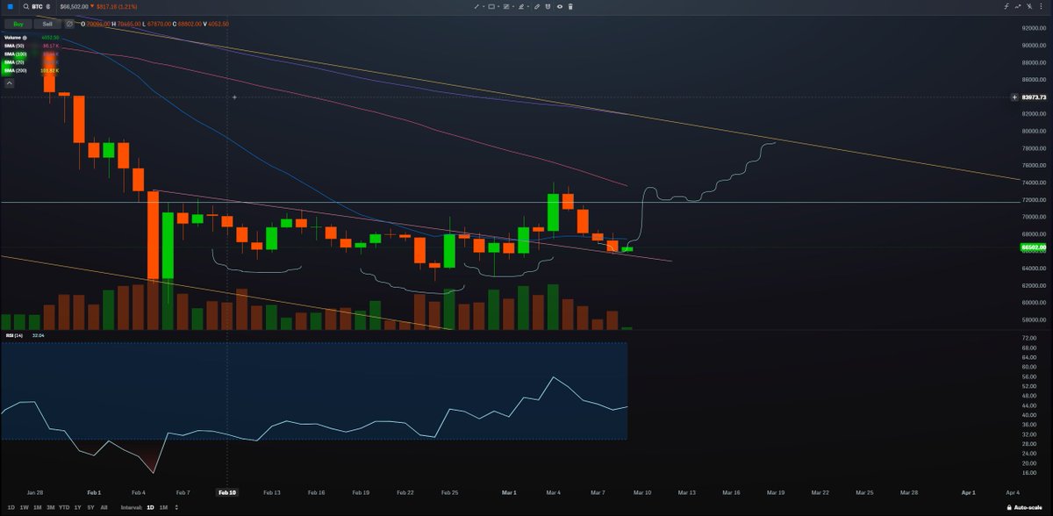Set time range to YTD

(64, 507)
